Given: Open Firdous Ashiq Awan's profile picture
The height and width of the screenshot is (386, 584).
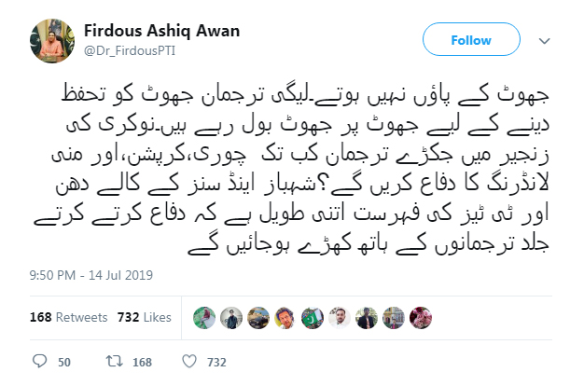Looking at the screenshot, I should pyautogui.click(x=52, y=41).
